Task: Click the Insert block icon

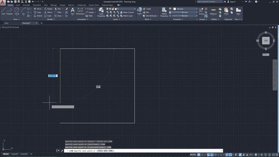Action: (x=139, y=10)
